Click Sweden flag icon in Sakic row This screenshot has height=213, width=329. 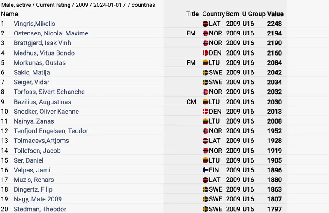pos(206,72)
